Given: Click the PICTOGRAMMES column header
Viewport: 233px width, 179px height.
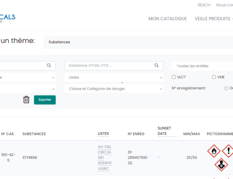Looking at the screenshot, I should pos(220,134).
